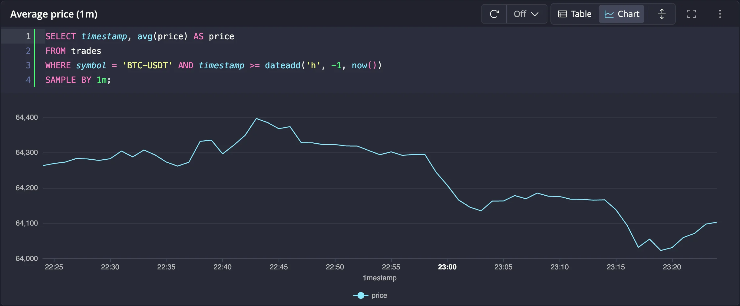Click line number 3 in gutter

pyautogui.click(x=28, y=65)
